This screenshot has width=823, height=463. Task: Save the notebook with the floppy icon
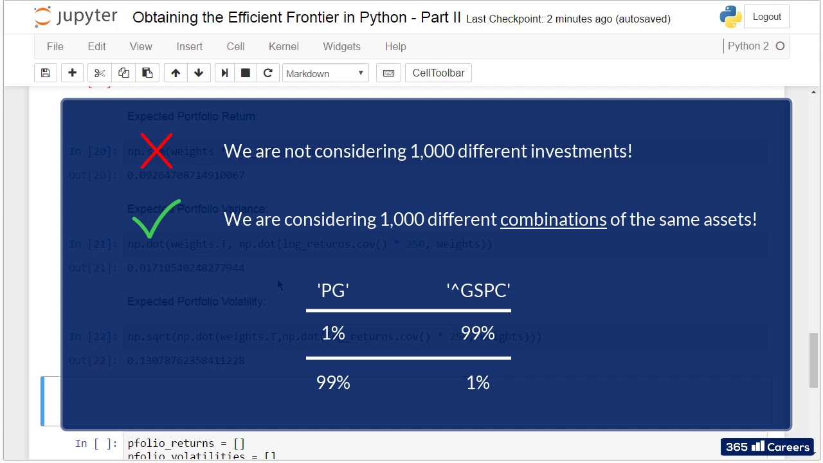[x=46, y=73]
